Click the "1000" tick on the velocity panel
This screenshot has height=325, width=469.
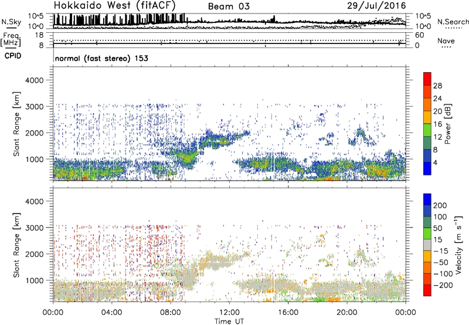[34, 280]
